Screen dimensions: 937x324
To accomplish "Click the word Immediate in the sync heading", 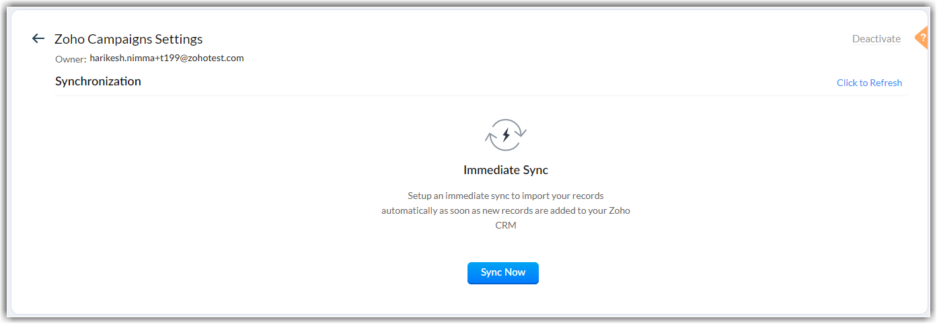I will (490, 170).
